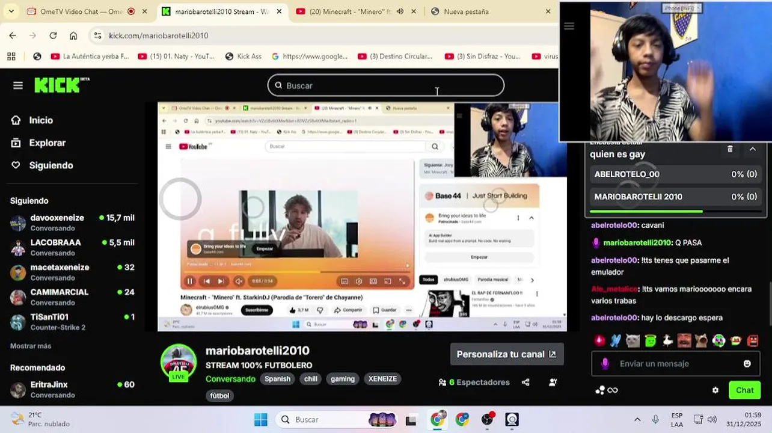Open the Kick Ass bookmark
Image resolution: width=772 pixels, height=433 pixels.
244,57
